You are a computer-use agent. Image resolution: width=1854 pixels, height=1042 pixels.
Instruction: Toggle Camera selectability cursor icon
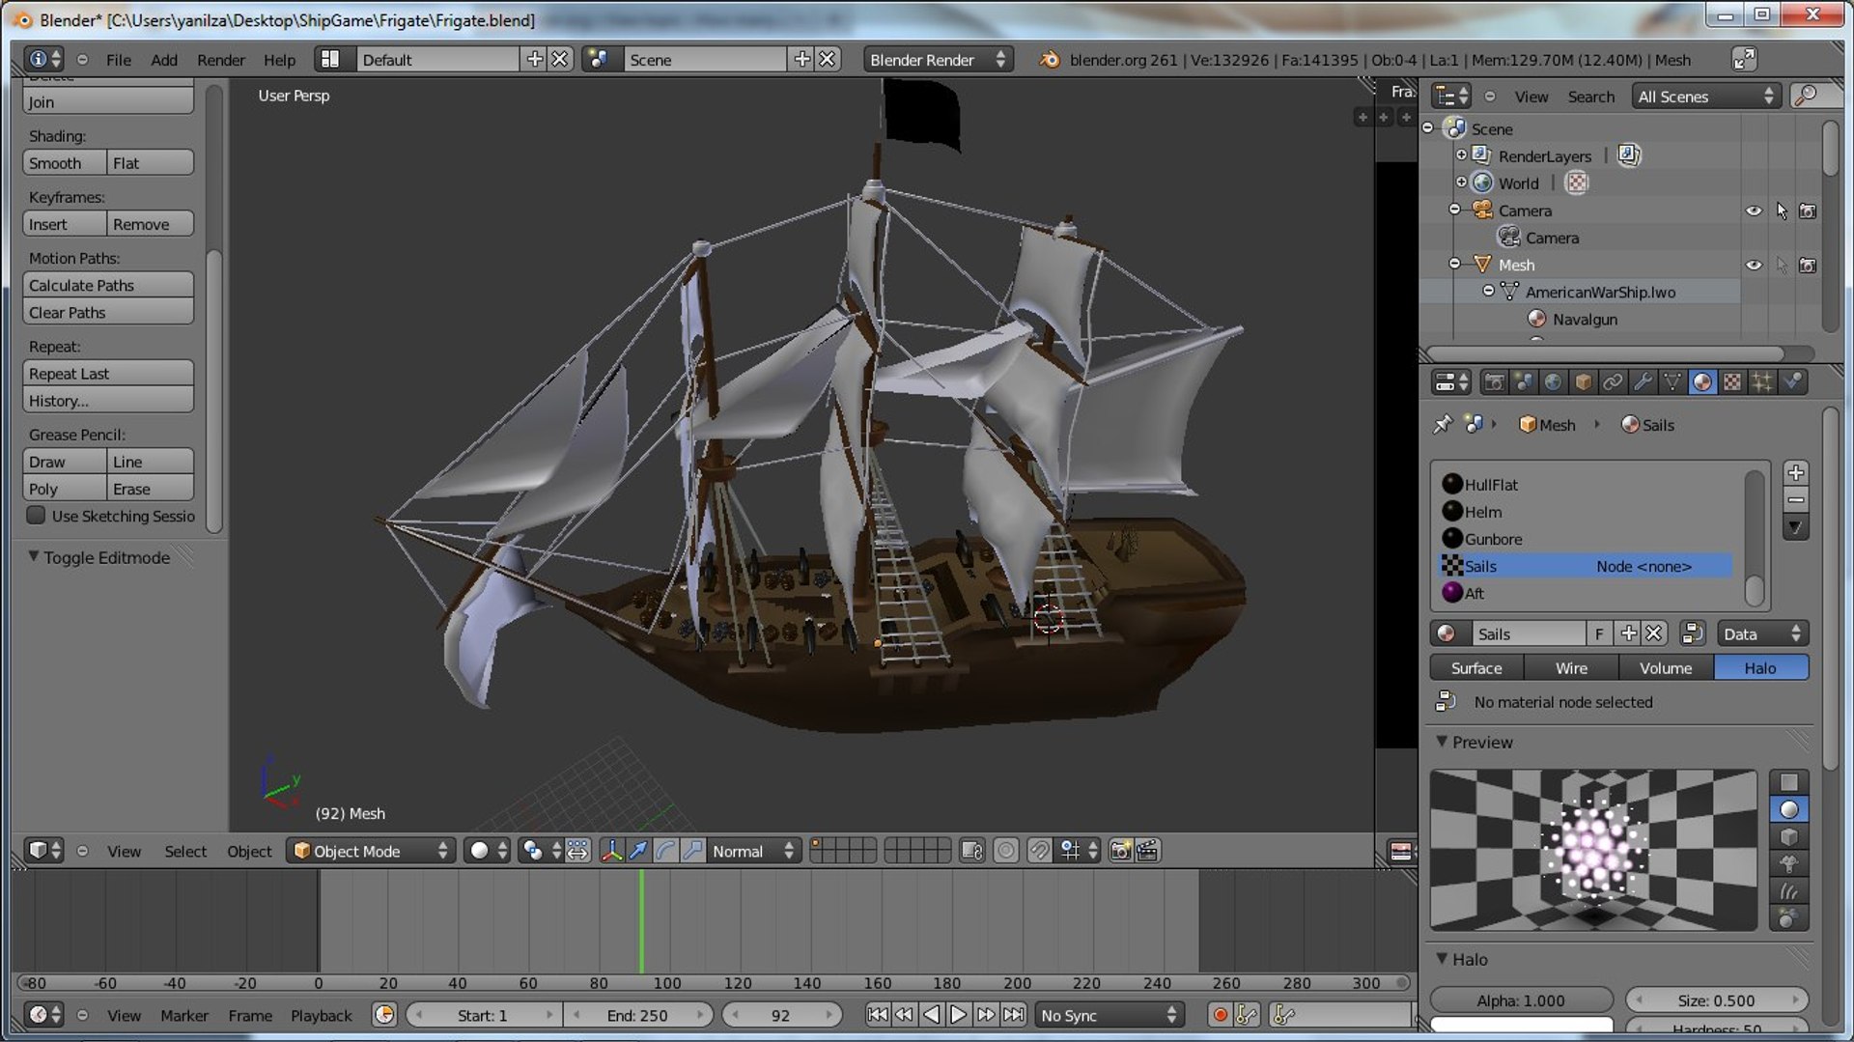[x=1782, y=211]
